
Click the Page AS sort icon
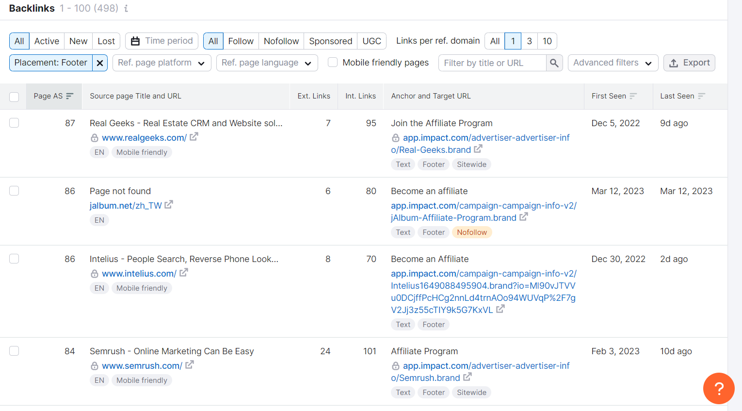[x=70, y=96]
